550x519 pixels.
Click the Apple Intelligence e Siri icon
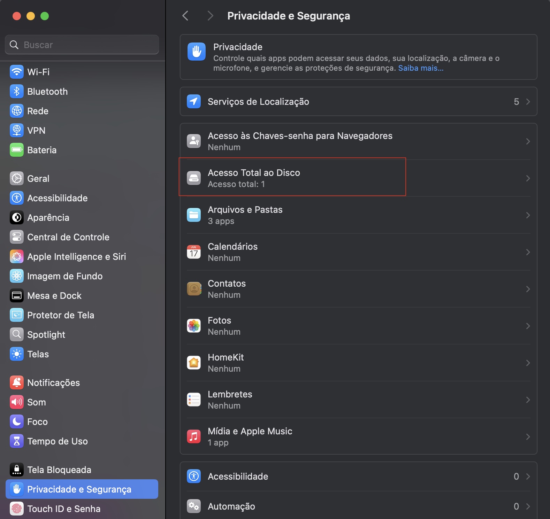[17, 257]
